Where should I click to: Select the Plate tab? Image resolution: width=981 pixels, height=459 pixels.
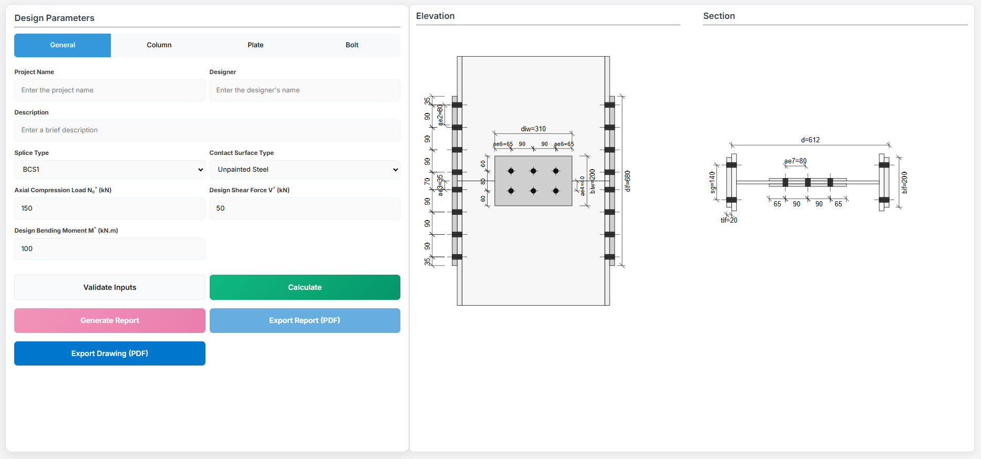point(255,45)
